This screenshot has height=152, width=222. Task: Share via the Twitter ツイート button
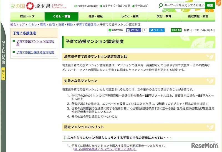(x=157, y=30)
